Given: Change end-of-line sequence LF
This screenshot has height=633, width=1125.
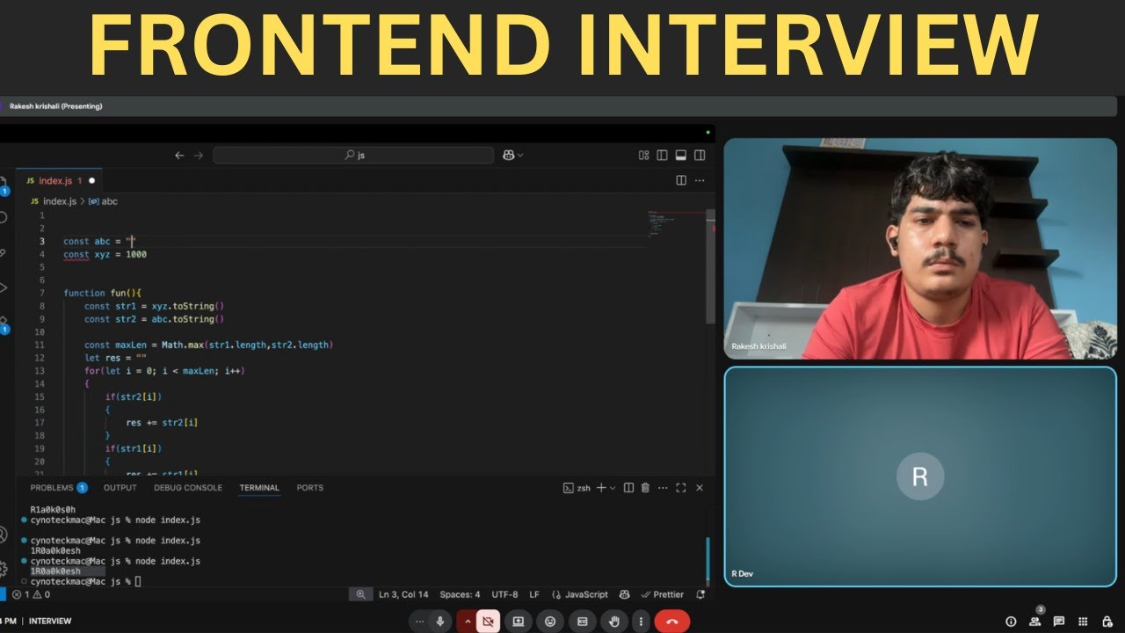Looking at the screenshot, I should (x=534, y=594).
